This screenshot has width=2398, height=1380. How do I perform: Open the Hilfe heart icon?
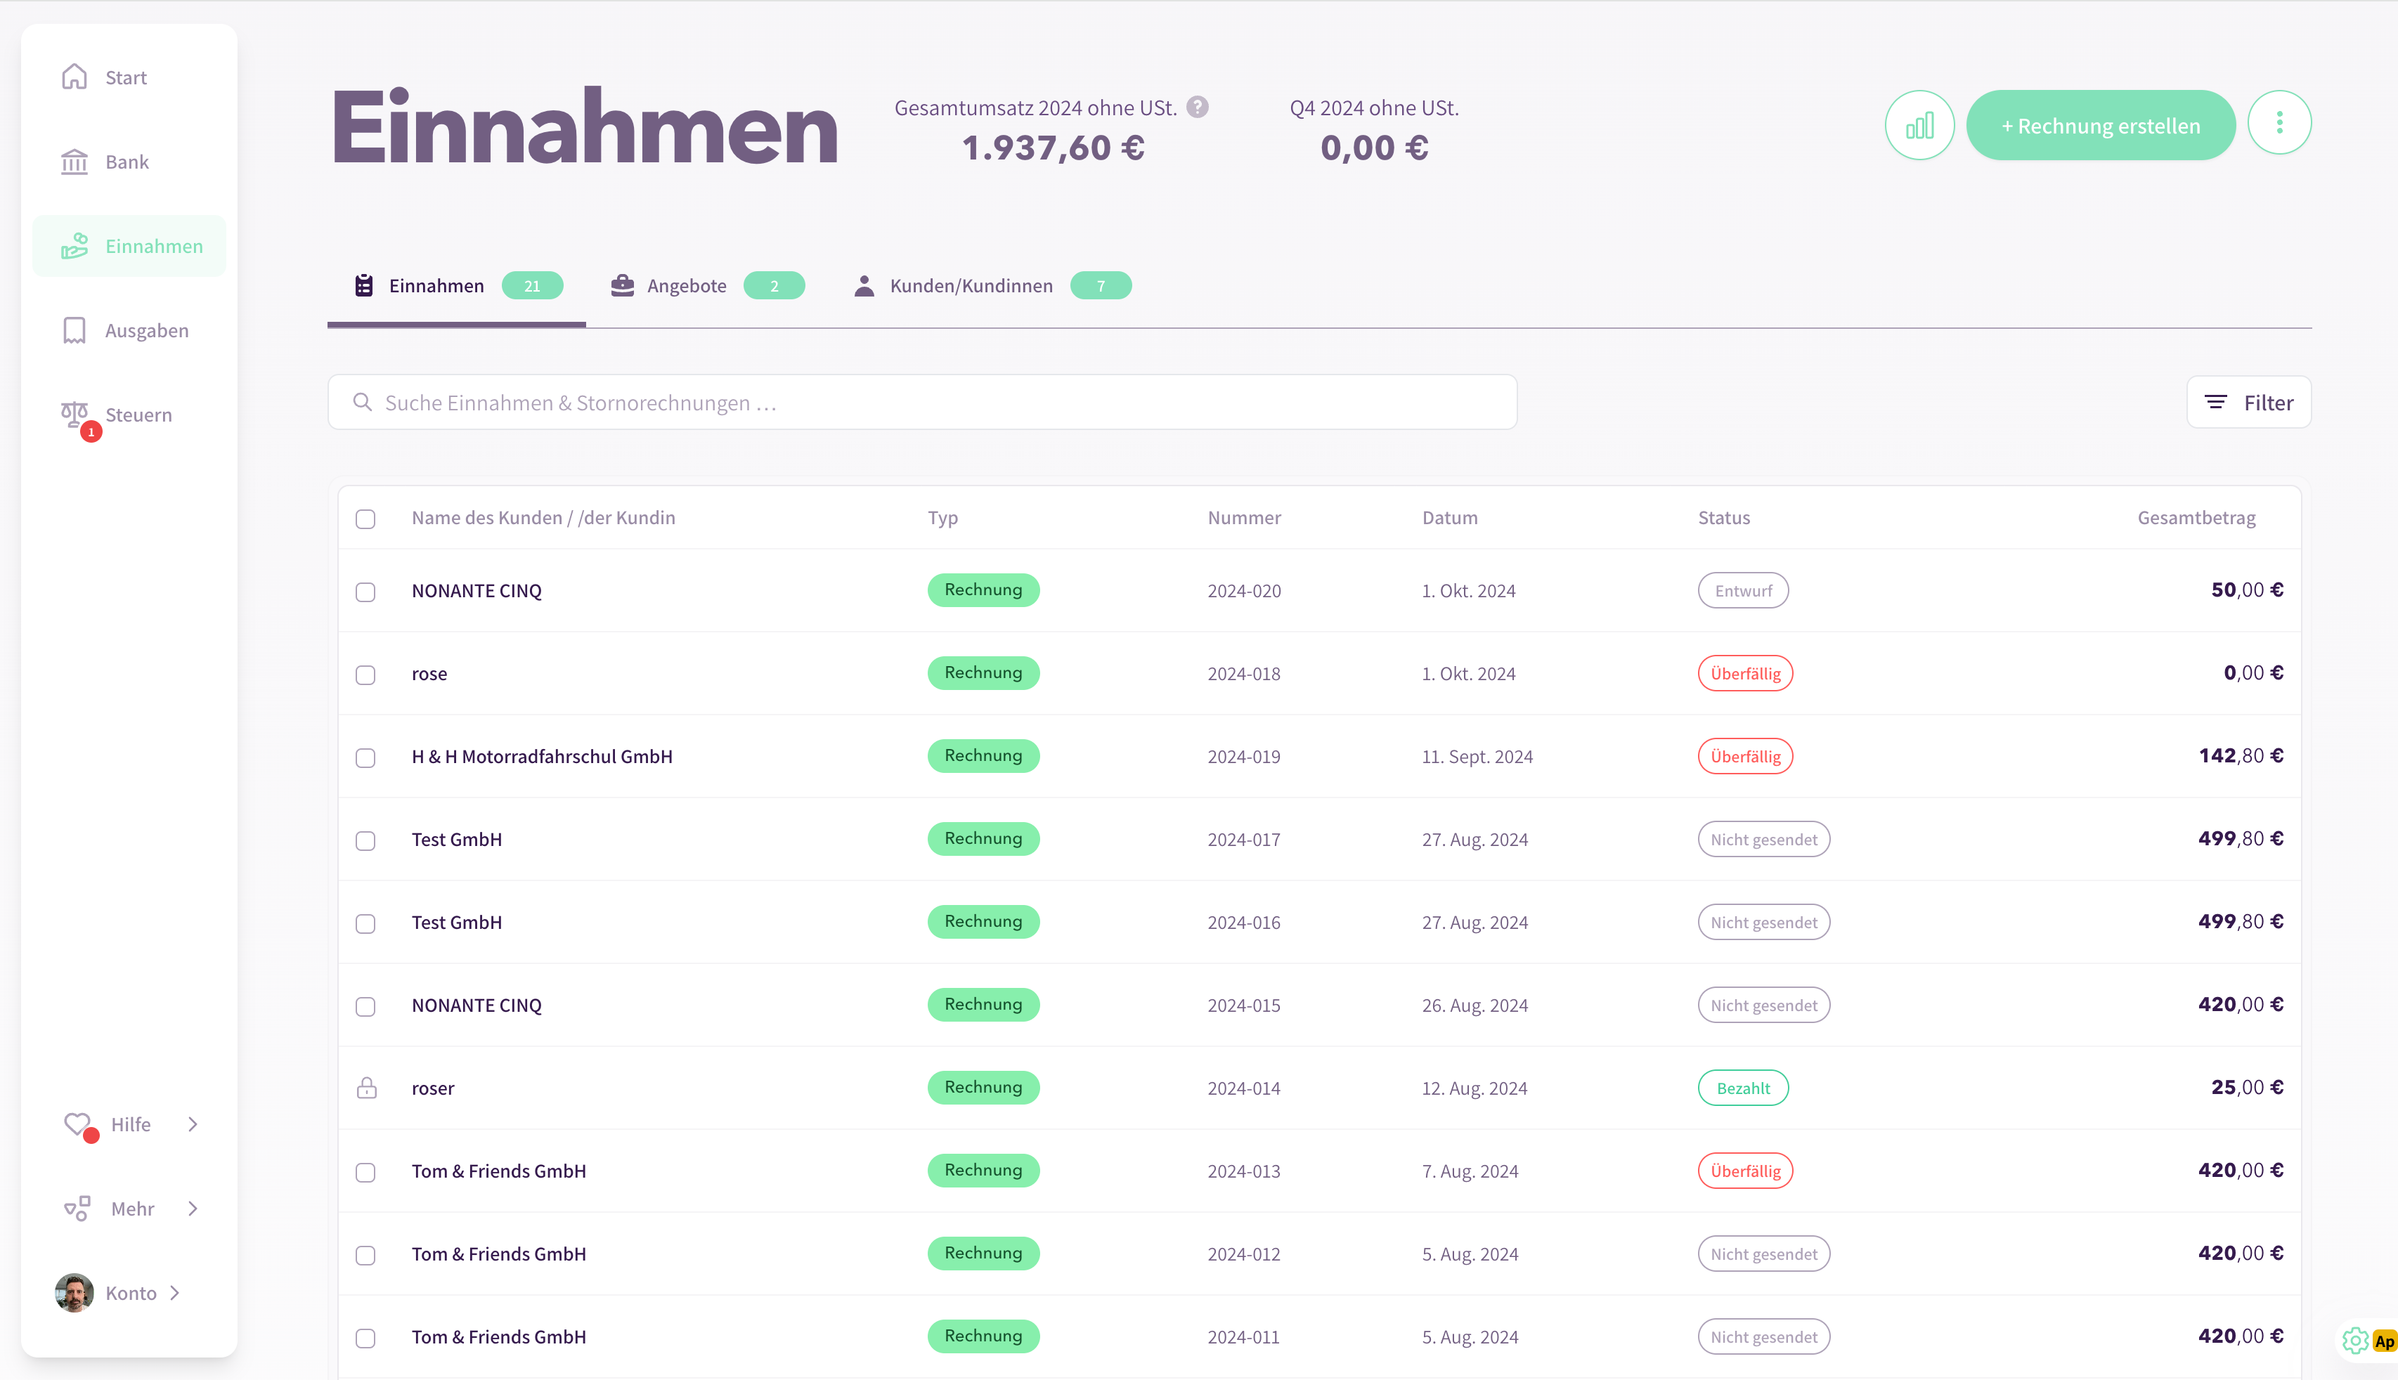[78, 1123]
